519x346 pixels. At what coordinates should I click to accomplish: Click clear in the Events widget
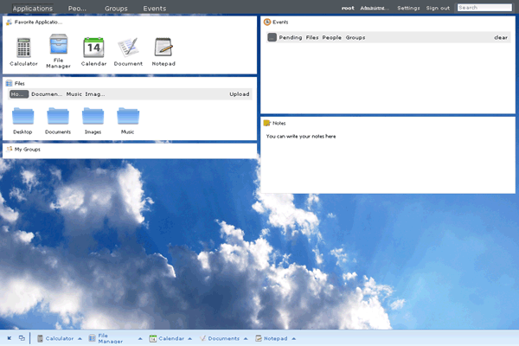tap(501, 37)
